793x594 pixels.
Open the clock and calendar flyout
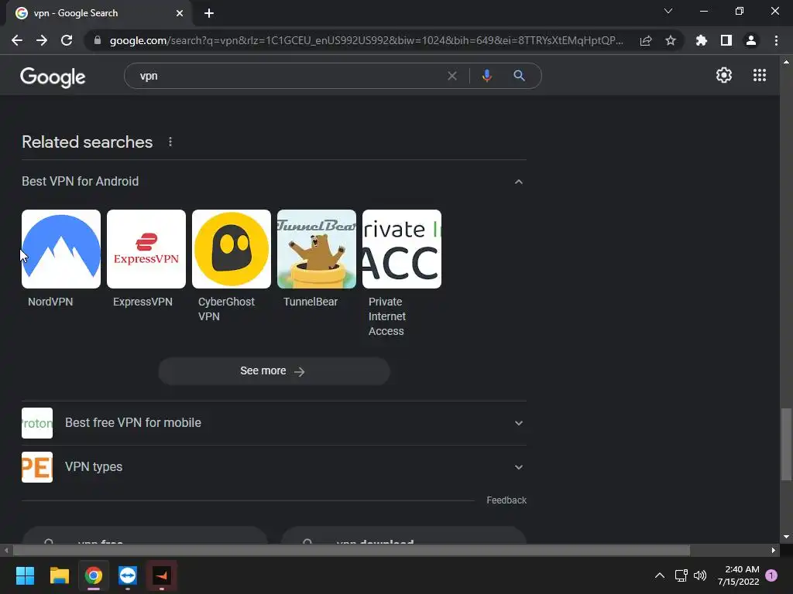coord(738,575)
